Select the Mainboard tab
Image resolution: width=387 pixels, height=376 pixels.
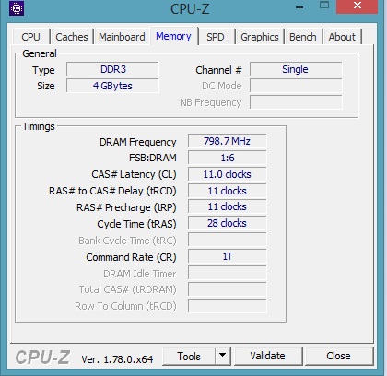click(122, 37)
